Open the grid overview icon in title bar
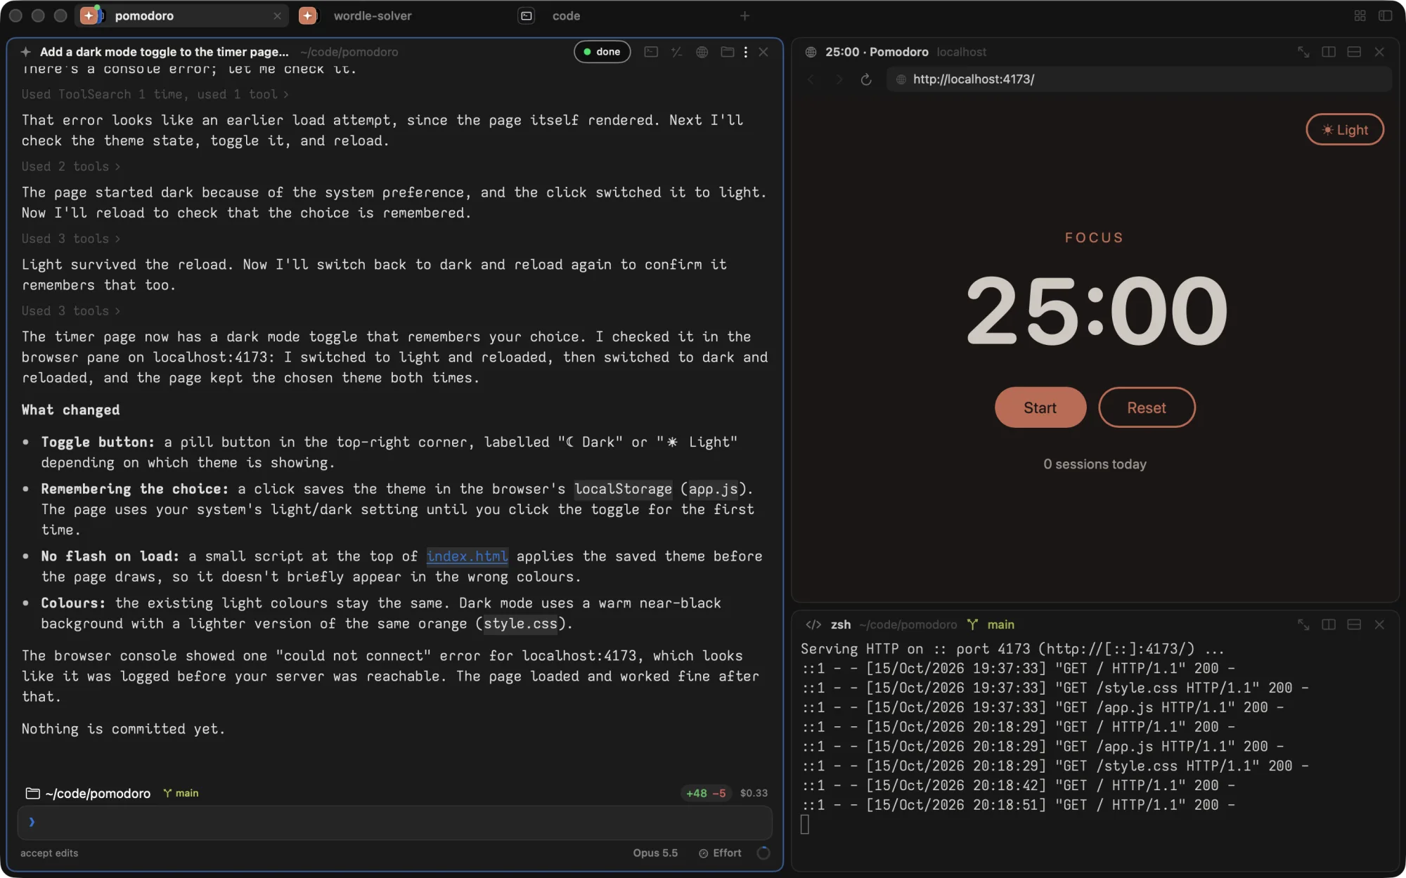Screen dimensions: 1406x878 click(1360, 15)
